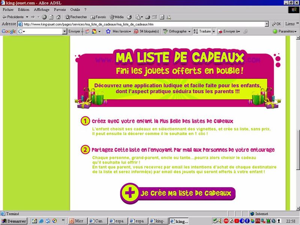Click the Ma liste de cadeaux banner title
Screen dimensions: 300x225
[180, 57]
